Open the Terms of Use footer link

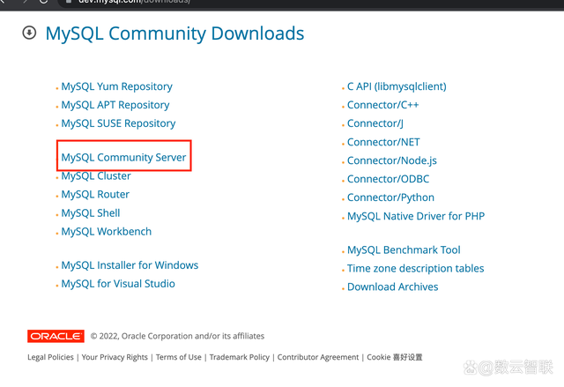click(178, 357)
